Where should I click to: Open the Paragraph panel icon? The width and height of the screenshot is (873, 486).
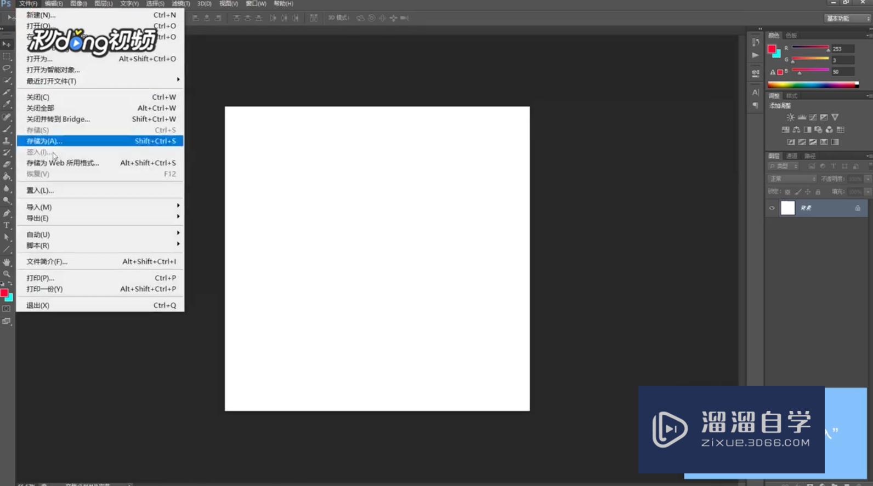click(756, 105)
